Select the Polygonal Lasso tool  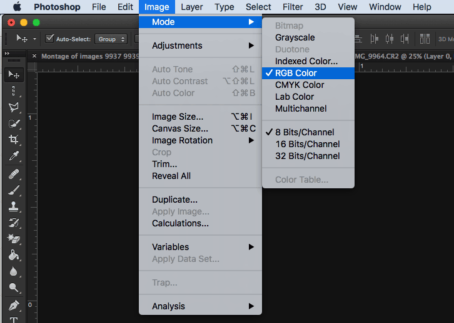coord(14,107)
